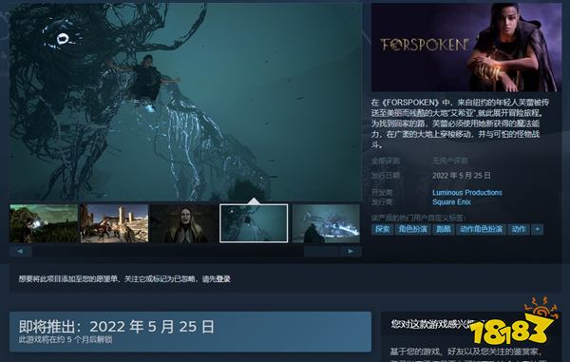Open the Square Enix publisher link
This screenshot has width=570, height=362.
coord(451,202)
